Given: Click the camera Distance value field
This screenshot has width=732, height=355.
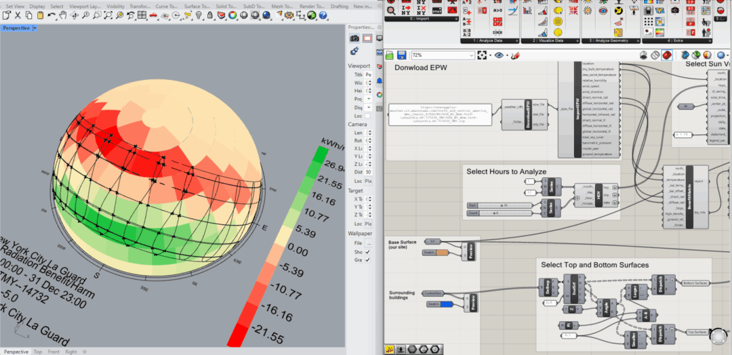Looking at the screenshot, I should pos(368,172).
